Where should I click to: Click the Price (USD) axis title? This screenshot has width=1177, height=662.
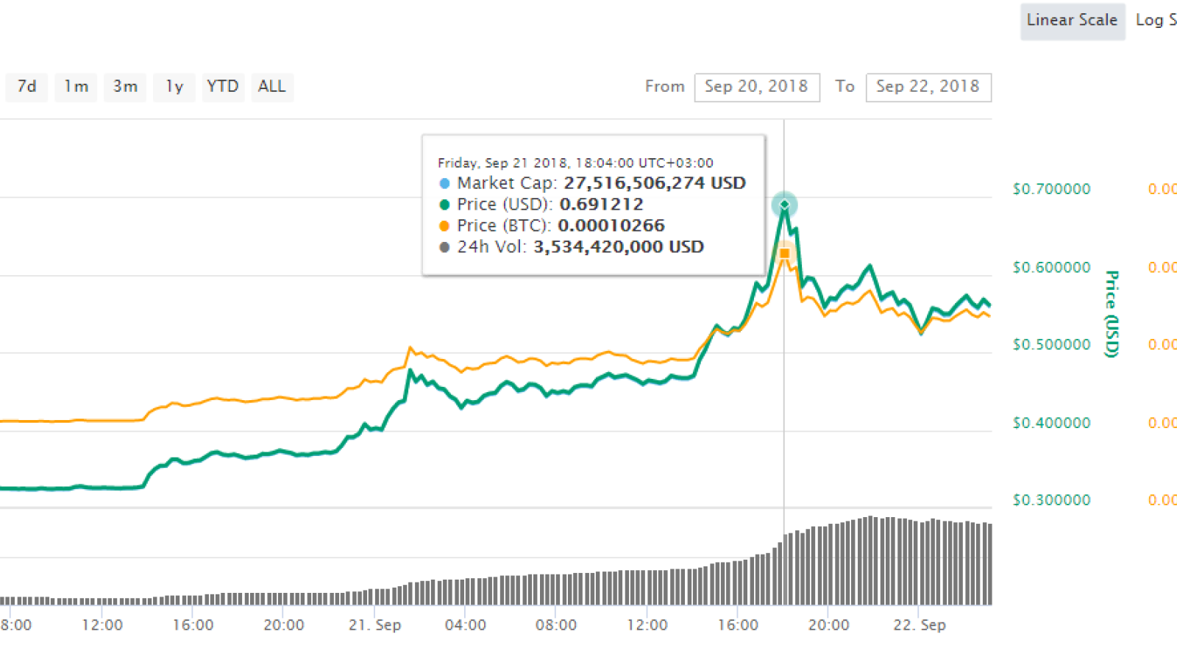click(1112, 314)
